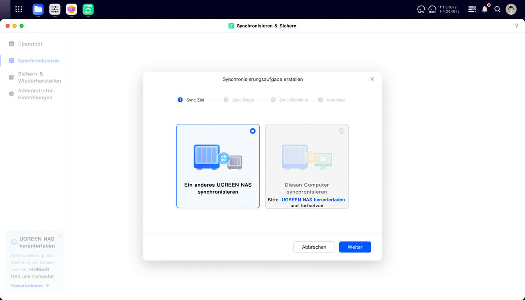Viewport: 525px width, 300px height.
Task: Open the notifications bell
Action: pos(485,9)
